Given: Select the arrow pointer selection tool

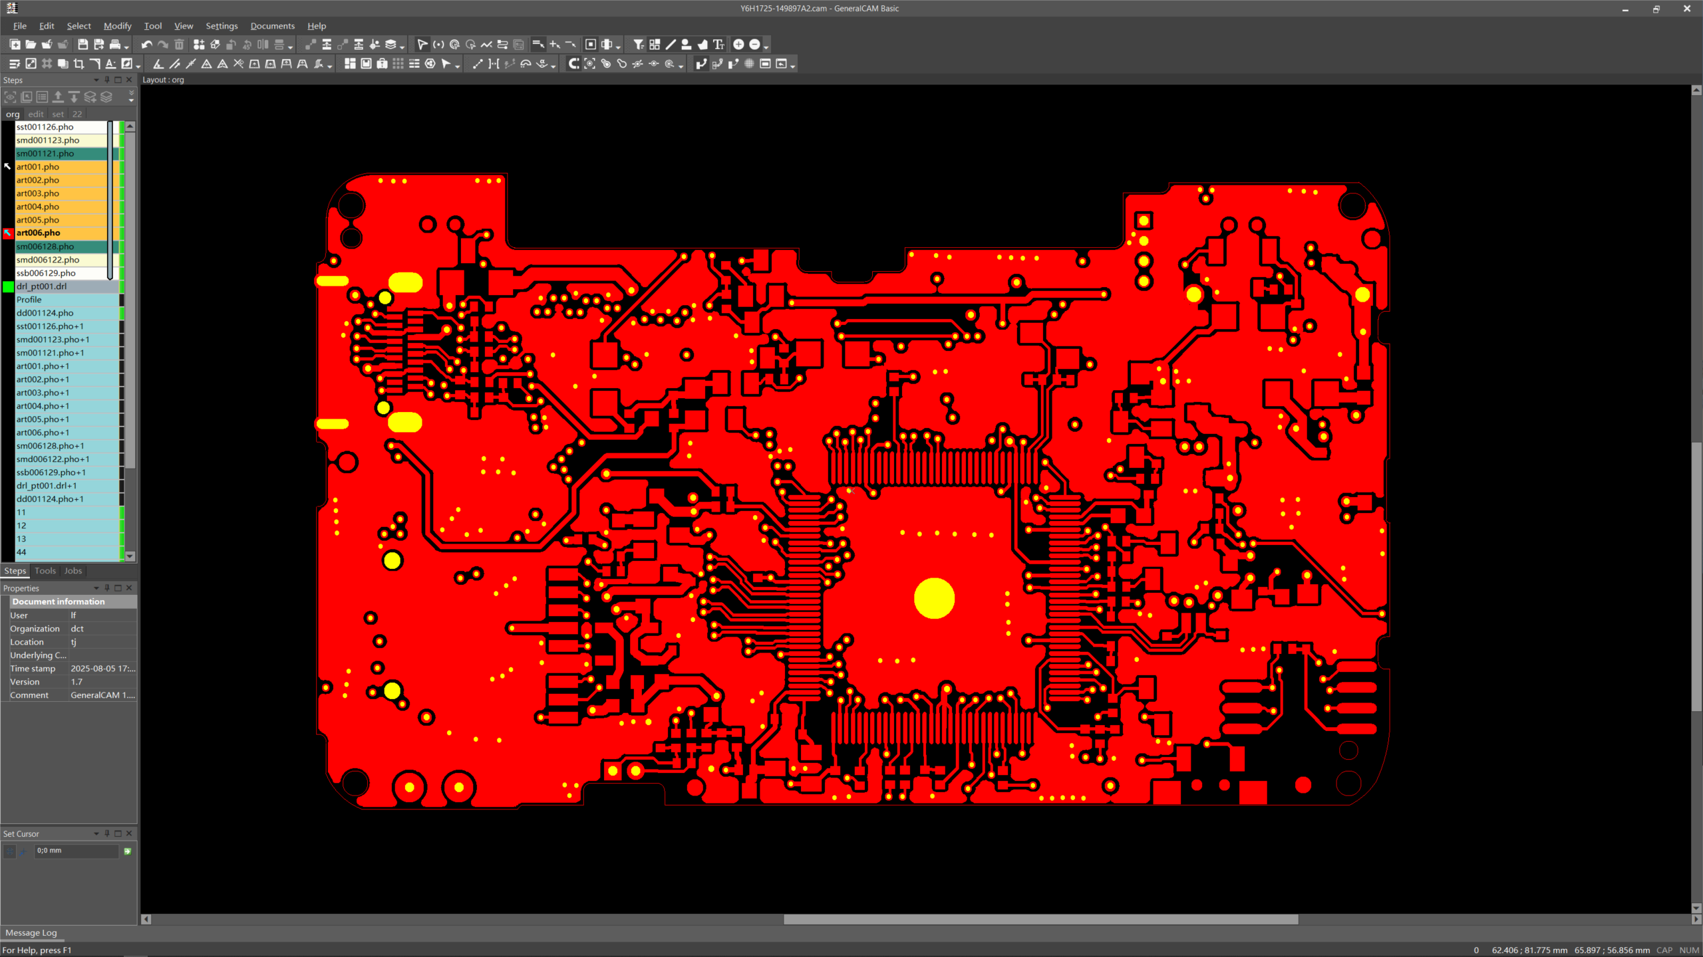Looking at the screenshot, I should 422,45.
